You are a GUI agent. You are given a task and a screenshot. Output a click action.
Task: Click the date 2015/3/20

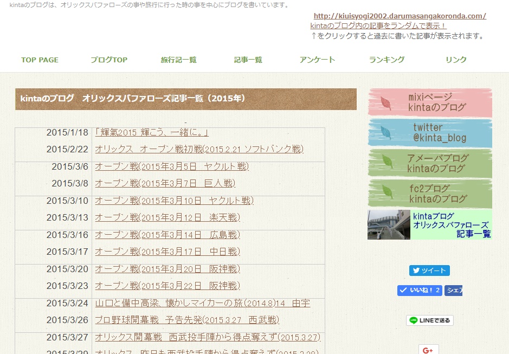pos(67,269)
